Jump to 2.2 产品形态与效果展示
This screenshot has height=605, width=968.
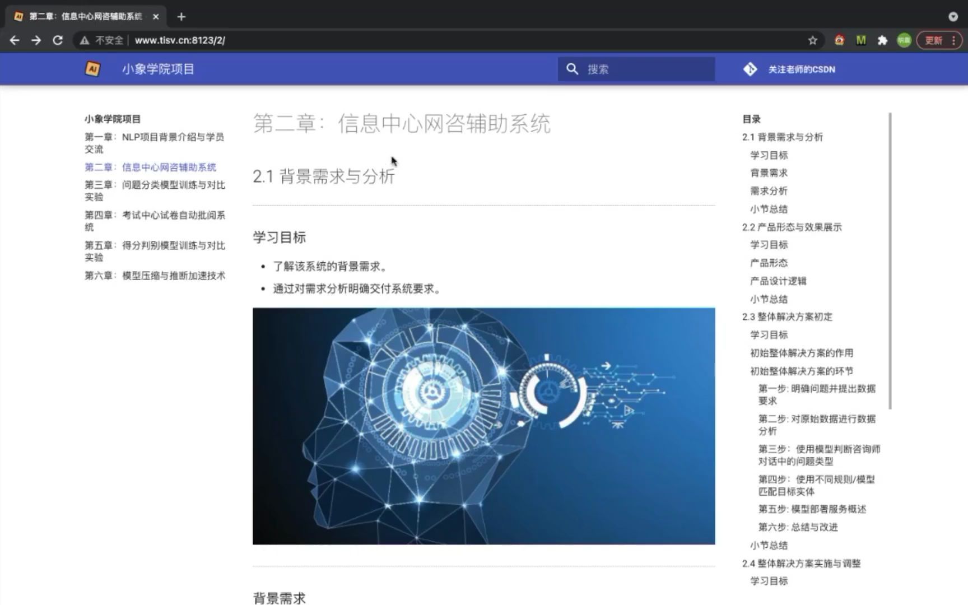pyautogui.click(x=792, y=227)
